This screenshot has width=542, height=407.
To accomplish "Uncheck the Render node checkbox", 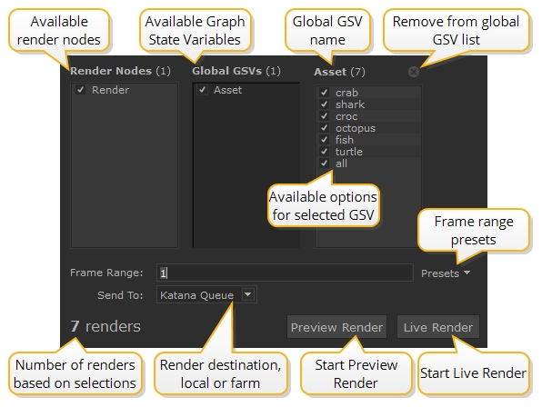I will tap(81, 90).
